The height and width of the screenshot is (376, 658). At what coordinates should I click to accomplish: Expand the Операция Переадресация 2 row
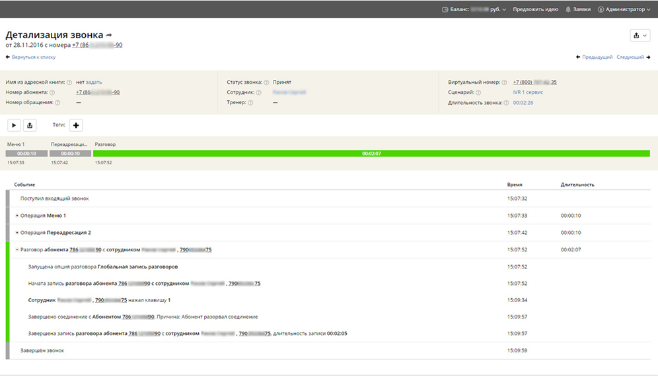[17, 233]
